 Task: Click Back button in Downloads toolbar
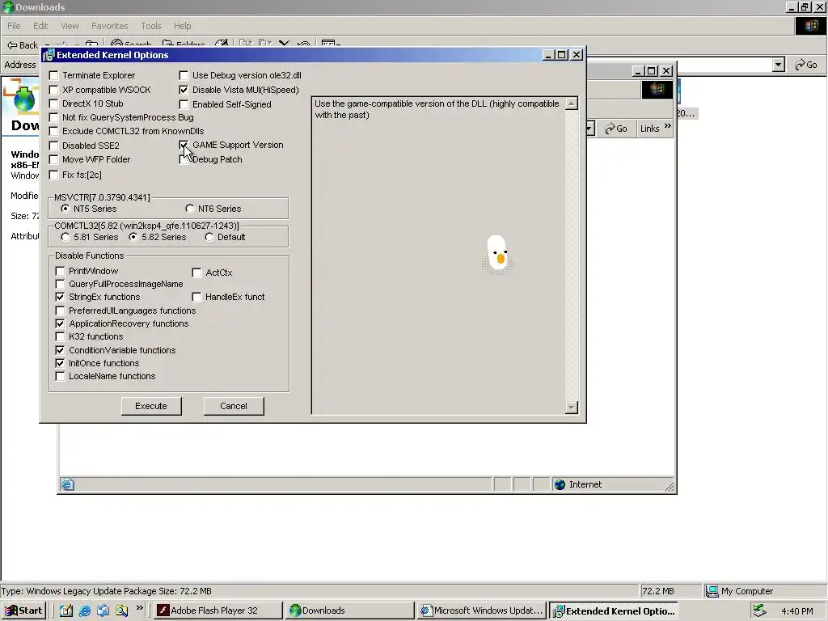click(23, 44)
